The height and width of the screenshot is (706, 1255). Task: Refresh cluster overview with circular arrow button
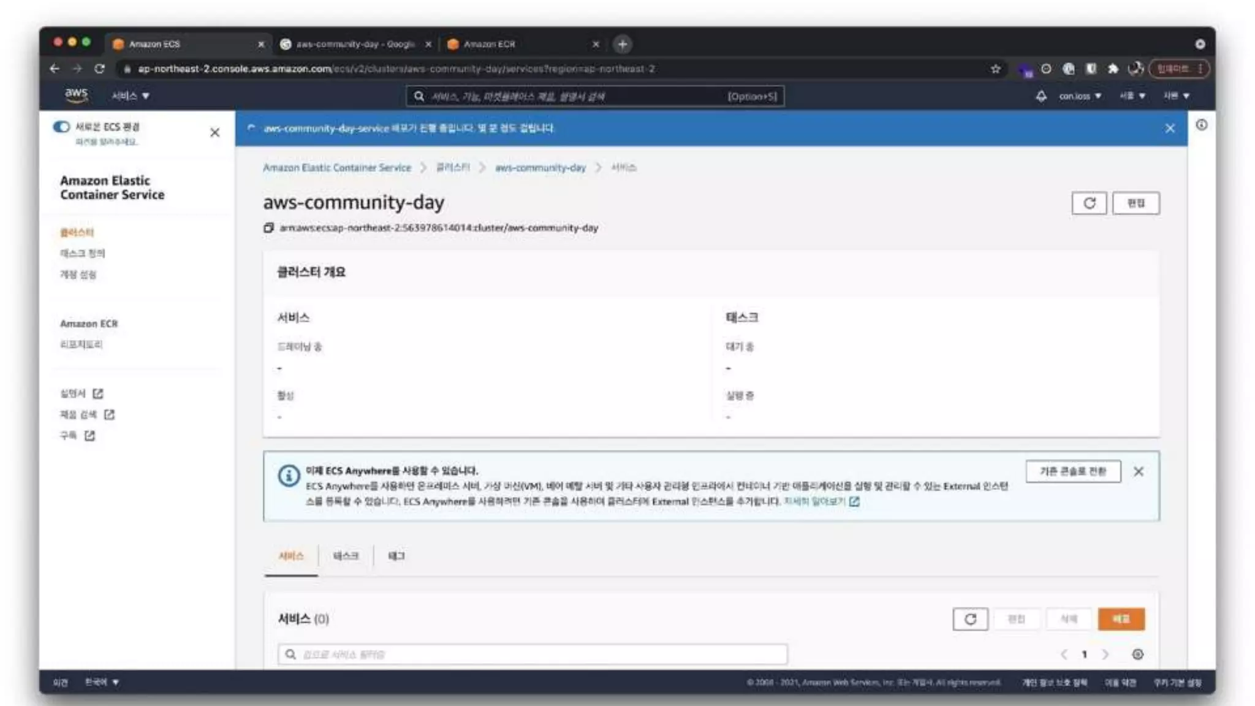tap(1089, 203)
